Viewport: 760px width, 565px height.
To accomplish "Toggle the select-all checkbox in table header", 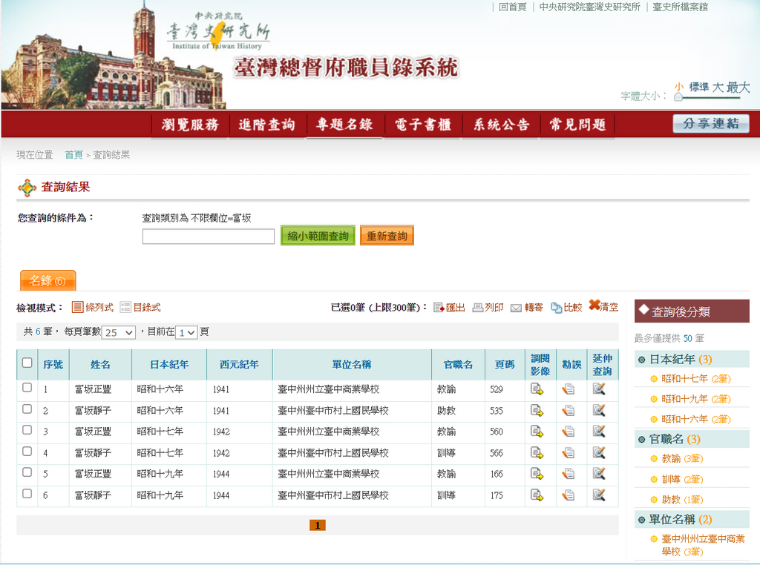I will 27,363.
